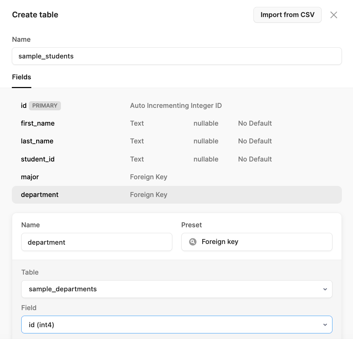The height and width of the screenshot is (339, 353).
Task: Select the department field row
Action: [x=177, y=195]
